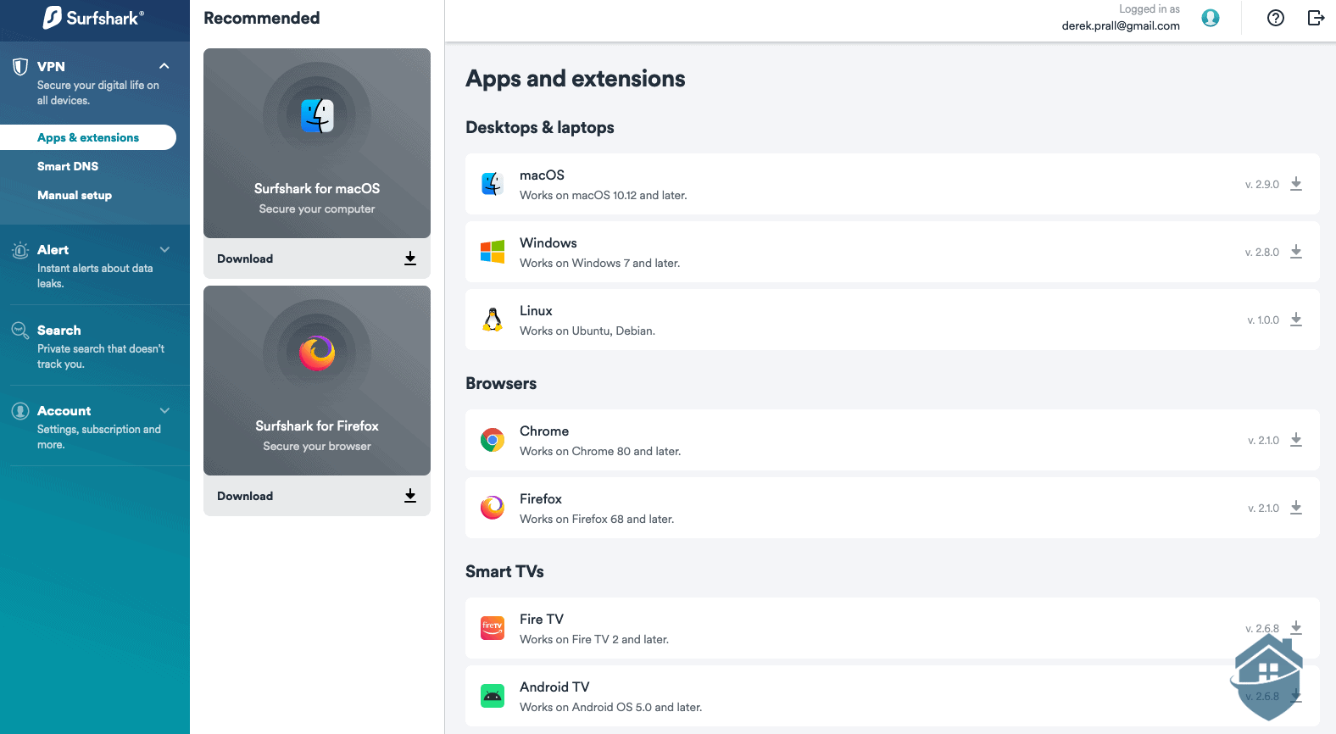Image resolution: width=1336 pixels, height=734 pixels.
Task: Click the Surfshark for Firefox card image
Action: (317, 381)
